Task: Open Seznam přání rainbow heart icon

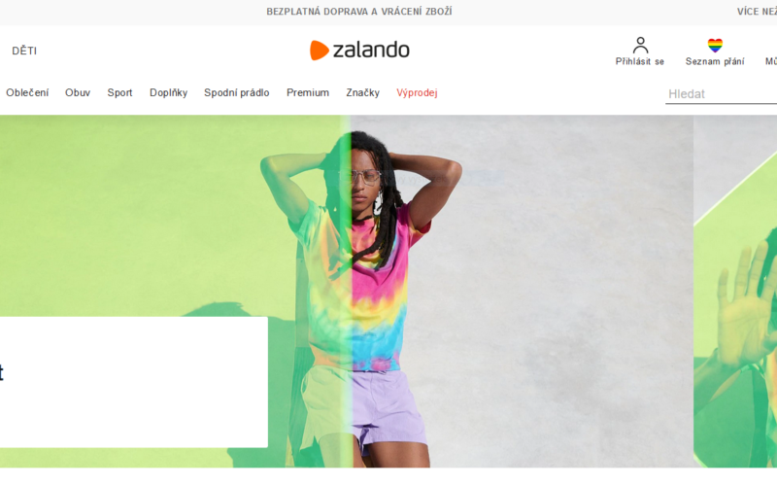Action: point(715,46)
